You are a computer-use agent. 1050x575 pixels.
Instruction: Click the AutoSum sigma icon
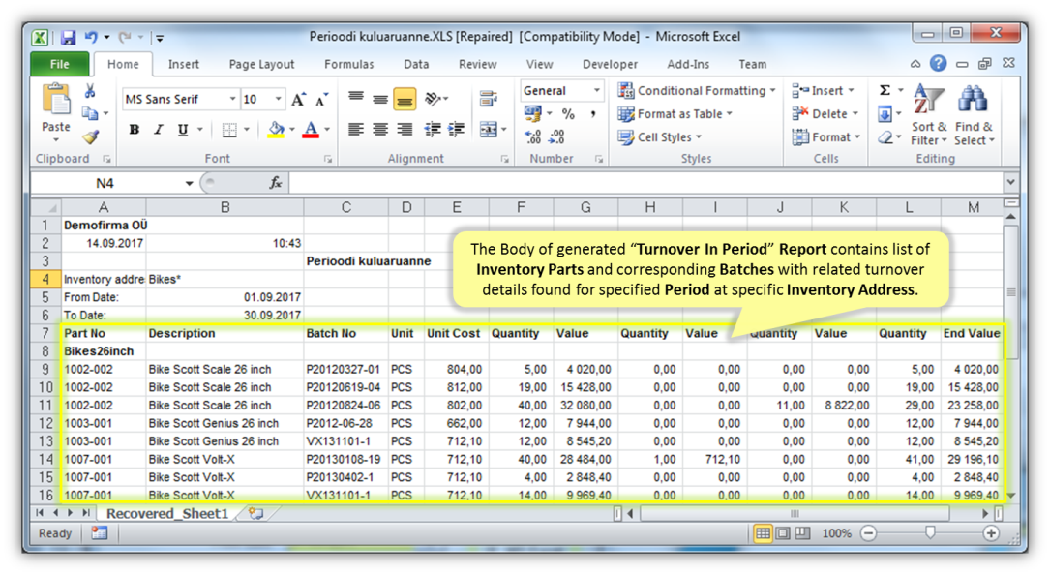point(885,90)
